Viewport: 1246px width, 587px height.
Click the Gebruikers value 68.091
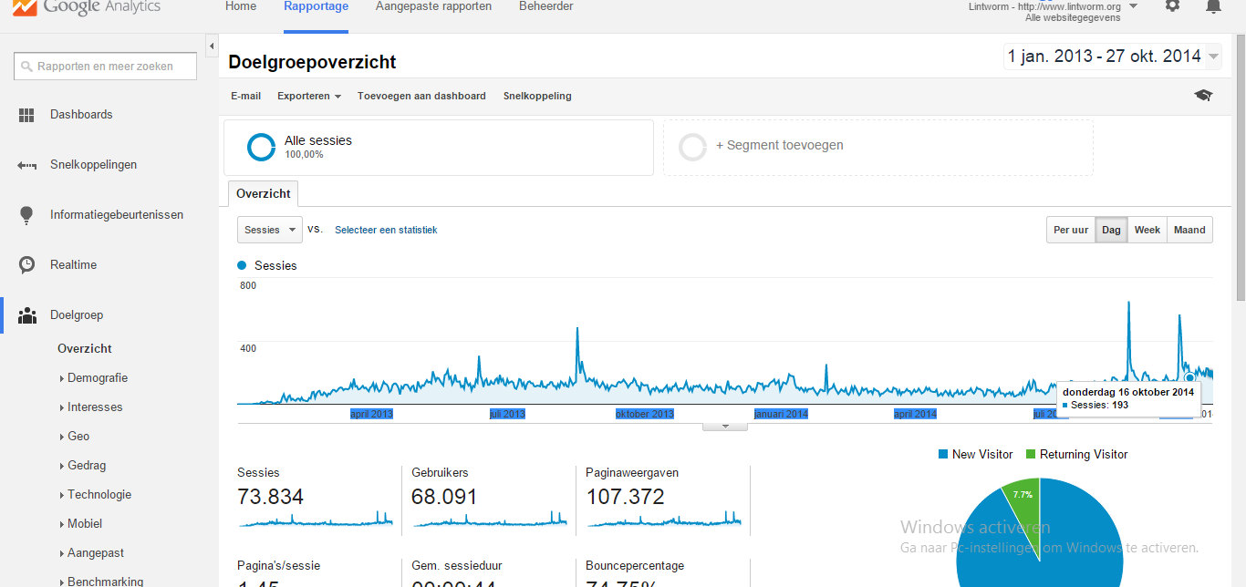(x=444, y=497)
